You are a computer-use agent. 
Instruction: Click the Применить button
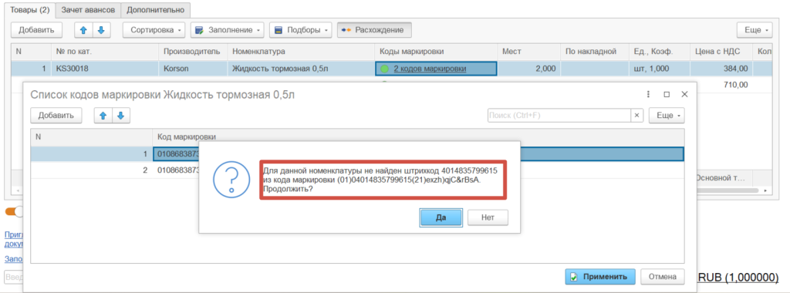click(600, 276)
